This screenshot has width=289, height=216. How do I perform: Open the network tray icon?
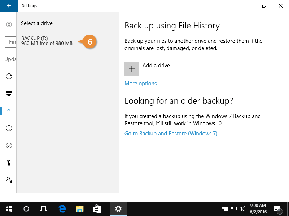click(x=234, y=209)
